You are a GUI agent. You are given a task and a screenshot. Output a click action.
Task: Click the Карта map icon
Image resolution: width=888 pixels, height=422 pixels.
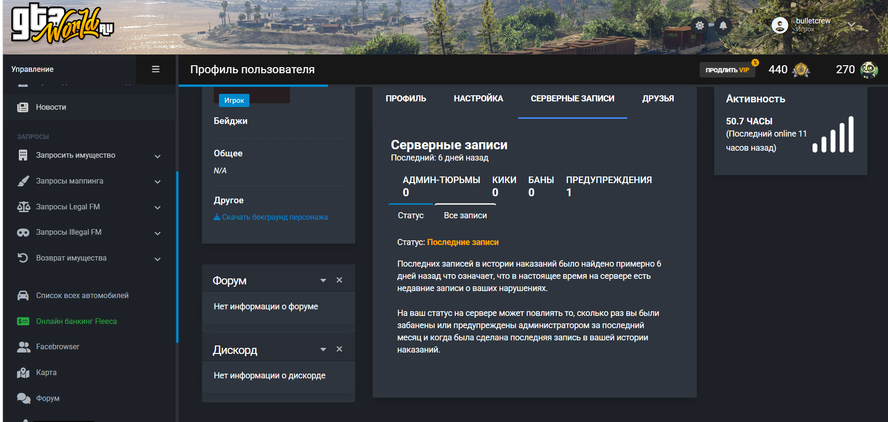[x=23, y=373]
